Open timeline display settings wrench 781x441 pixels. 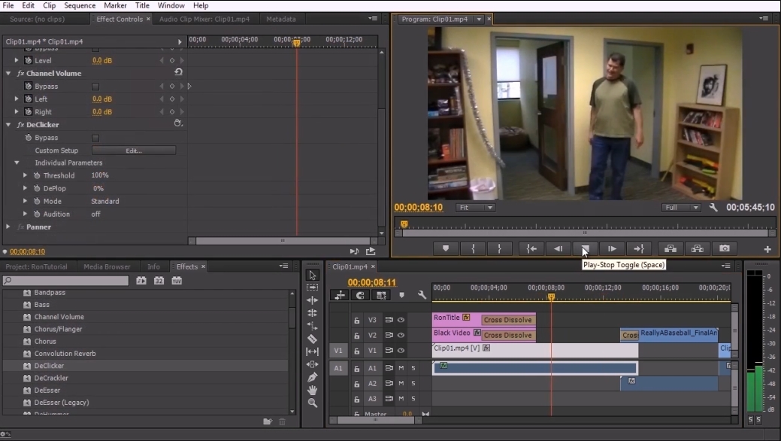coord(422,295)
